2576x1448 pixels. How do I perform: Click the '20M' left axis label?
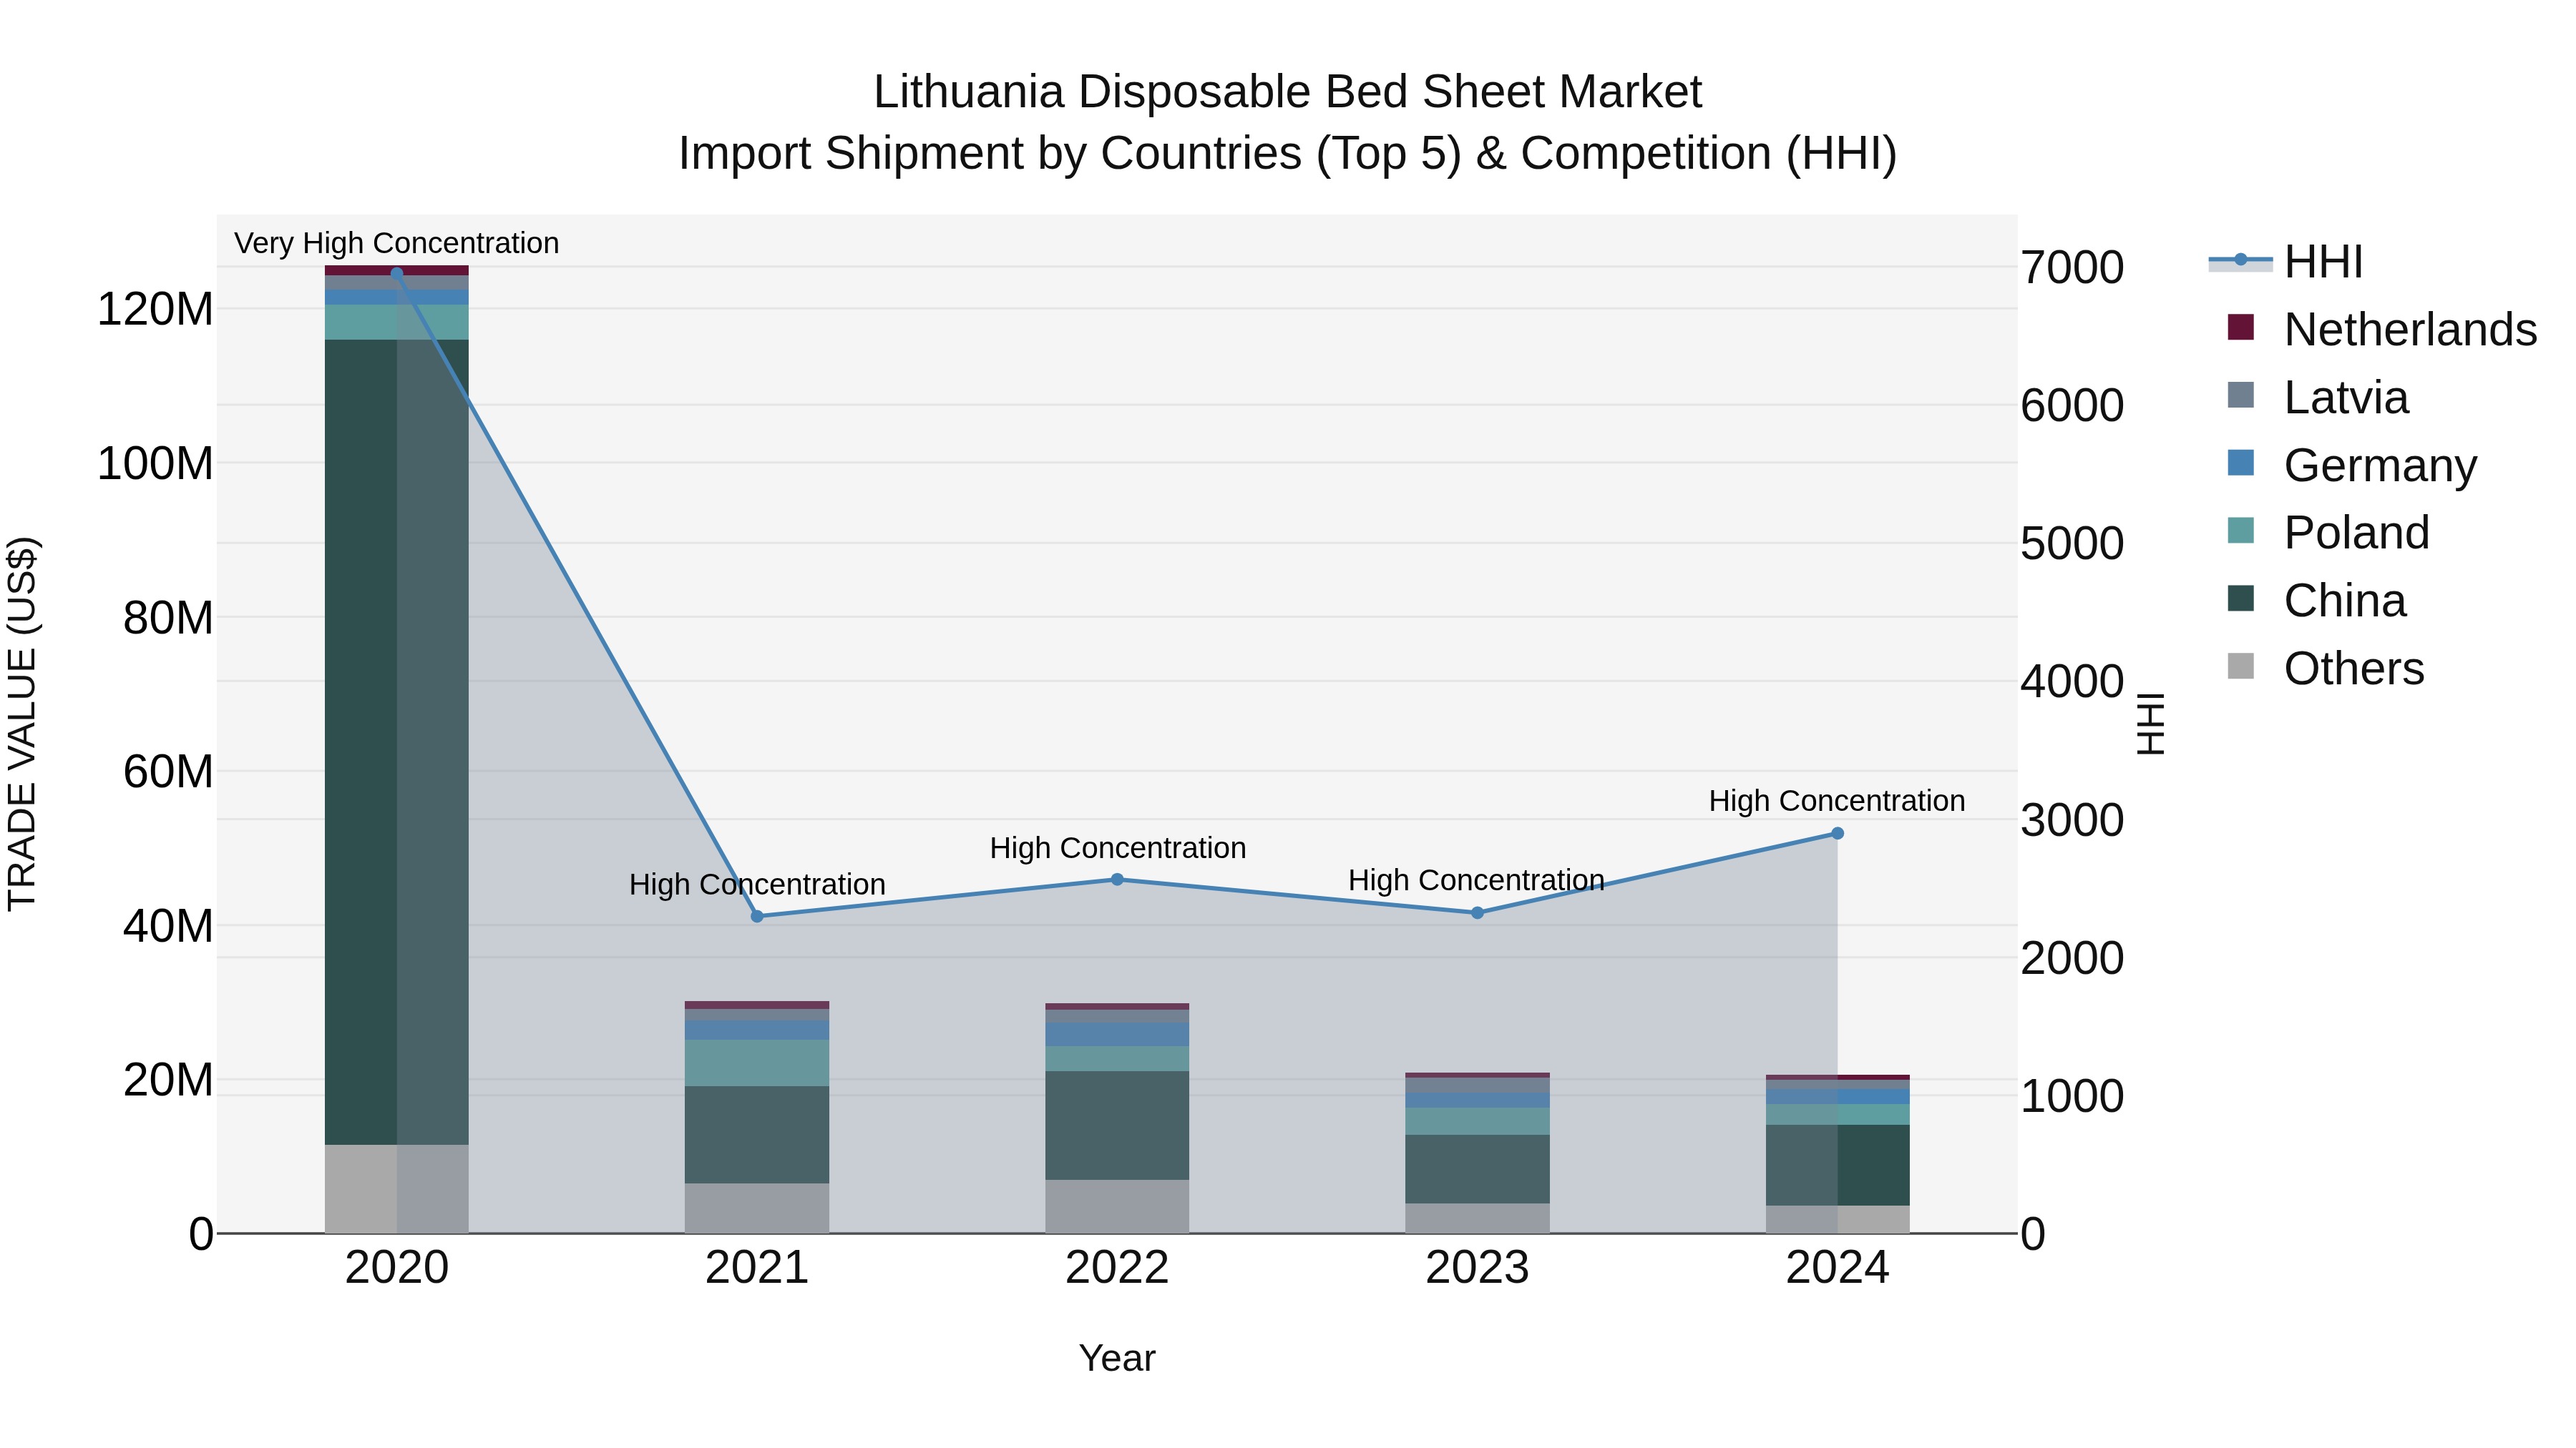click(x=168, y=1080)
